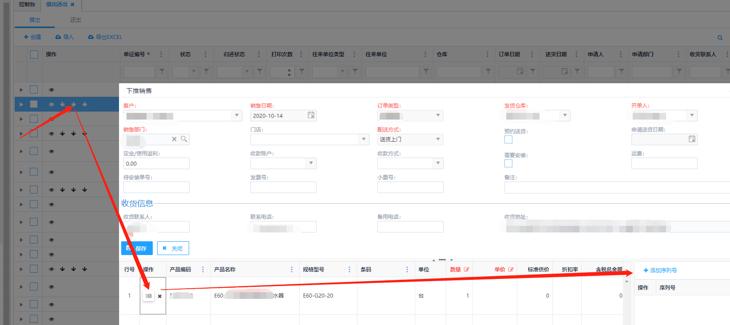Click the search icon in 销售部门 field
Image resolution: width=730 pixels, height=325 pixels.
184,139
